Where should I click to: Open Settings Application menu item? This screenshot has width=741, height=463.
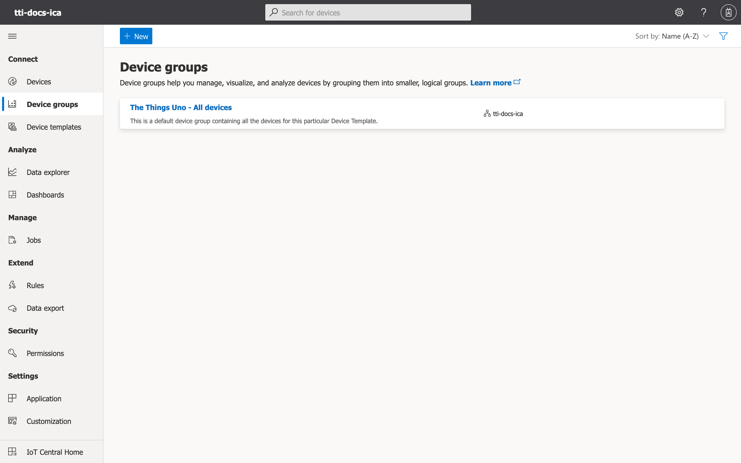(44, 398)
